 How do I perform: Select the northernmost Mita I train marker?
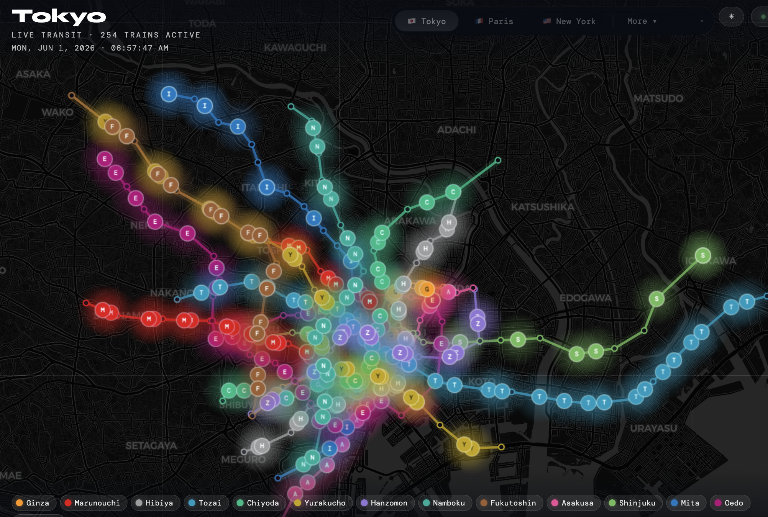(x=169, y=94)
